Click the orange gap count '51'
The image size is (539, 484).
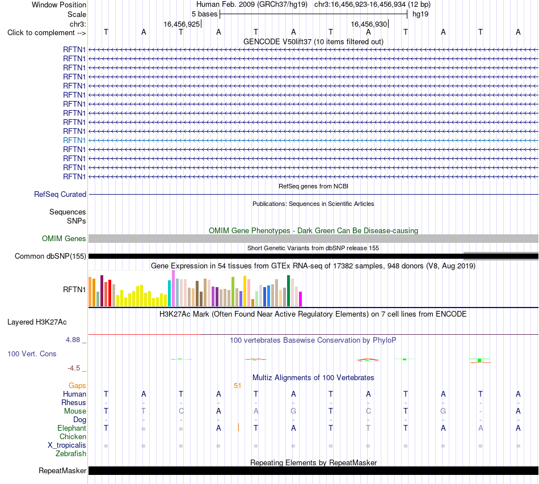coord(237,386)
